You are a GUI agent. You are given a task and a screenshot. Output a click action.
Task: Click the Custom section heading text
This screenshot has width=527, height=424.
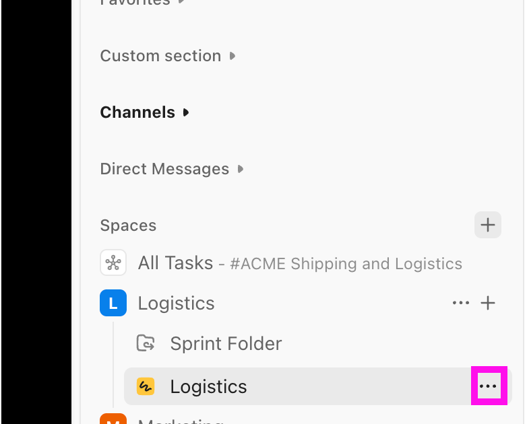point(160,56)
